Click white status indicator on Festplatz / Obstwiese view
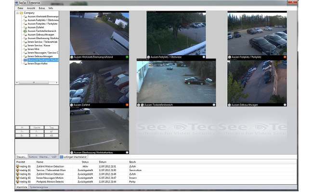Viewport: 313px width, 192px height. 204,57
